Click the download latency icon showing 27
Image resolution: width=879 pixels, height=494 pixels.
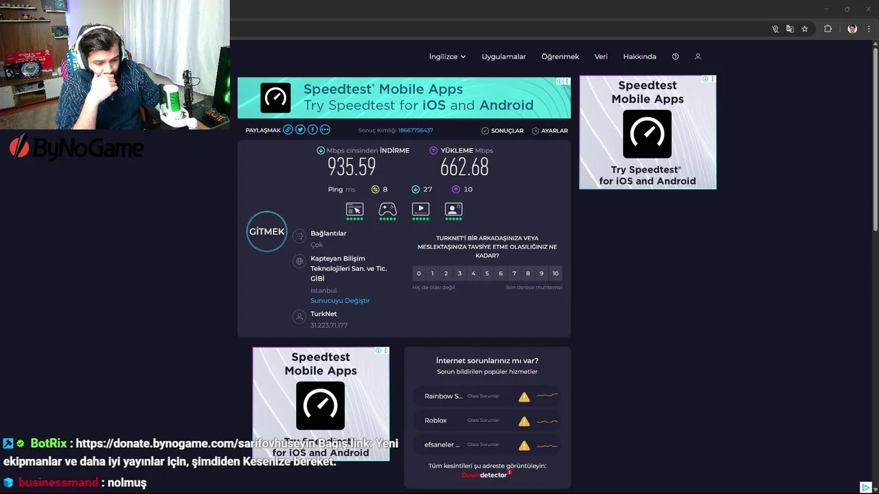pyautogui.click(x=415, y=189)
